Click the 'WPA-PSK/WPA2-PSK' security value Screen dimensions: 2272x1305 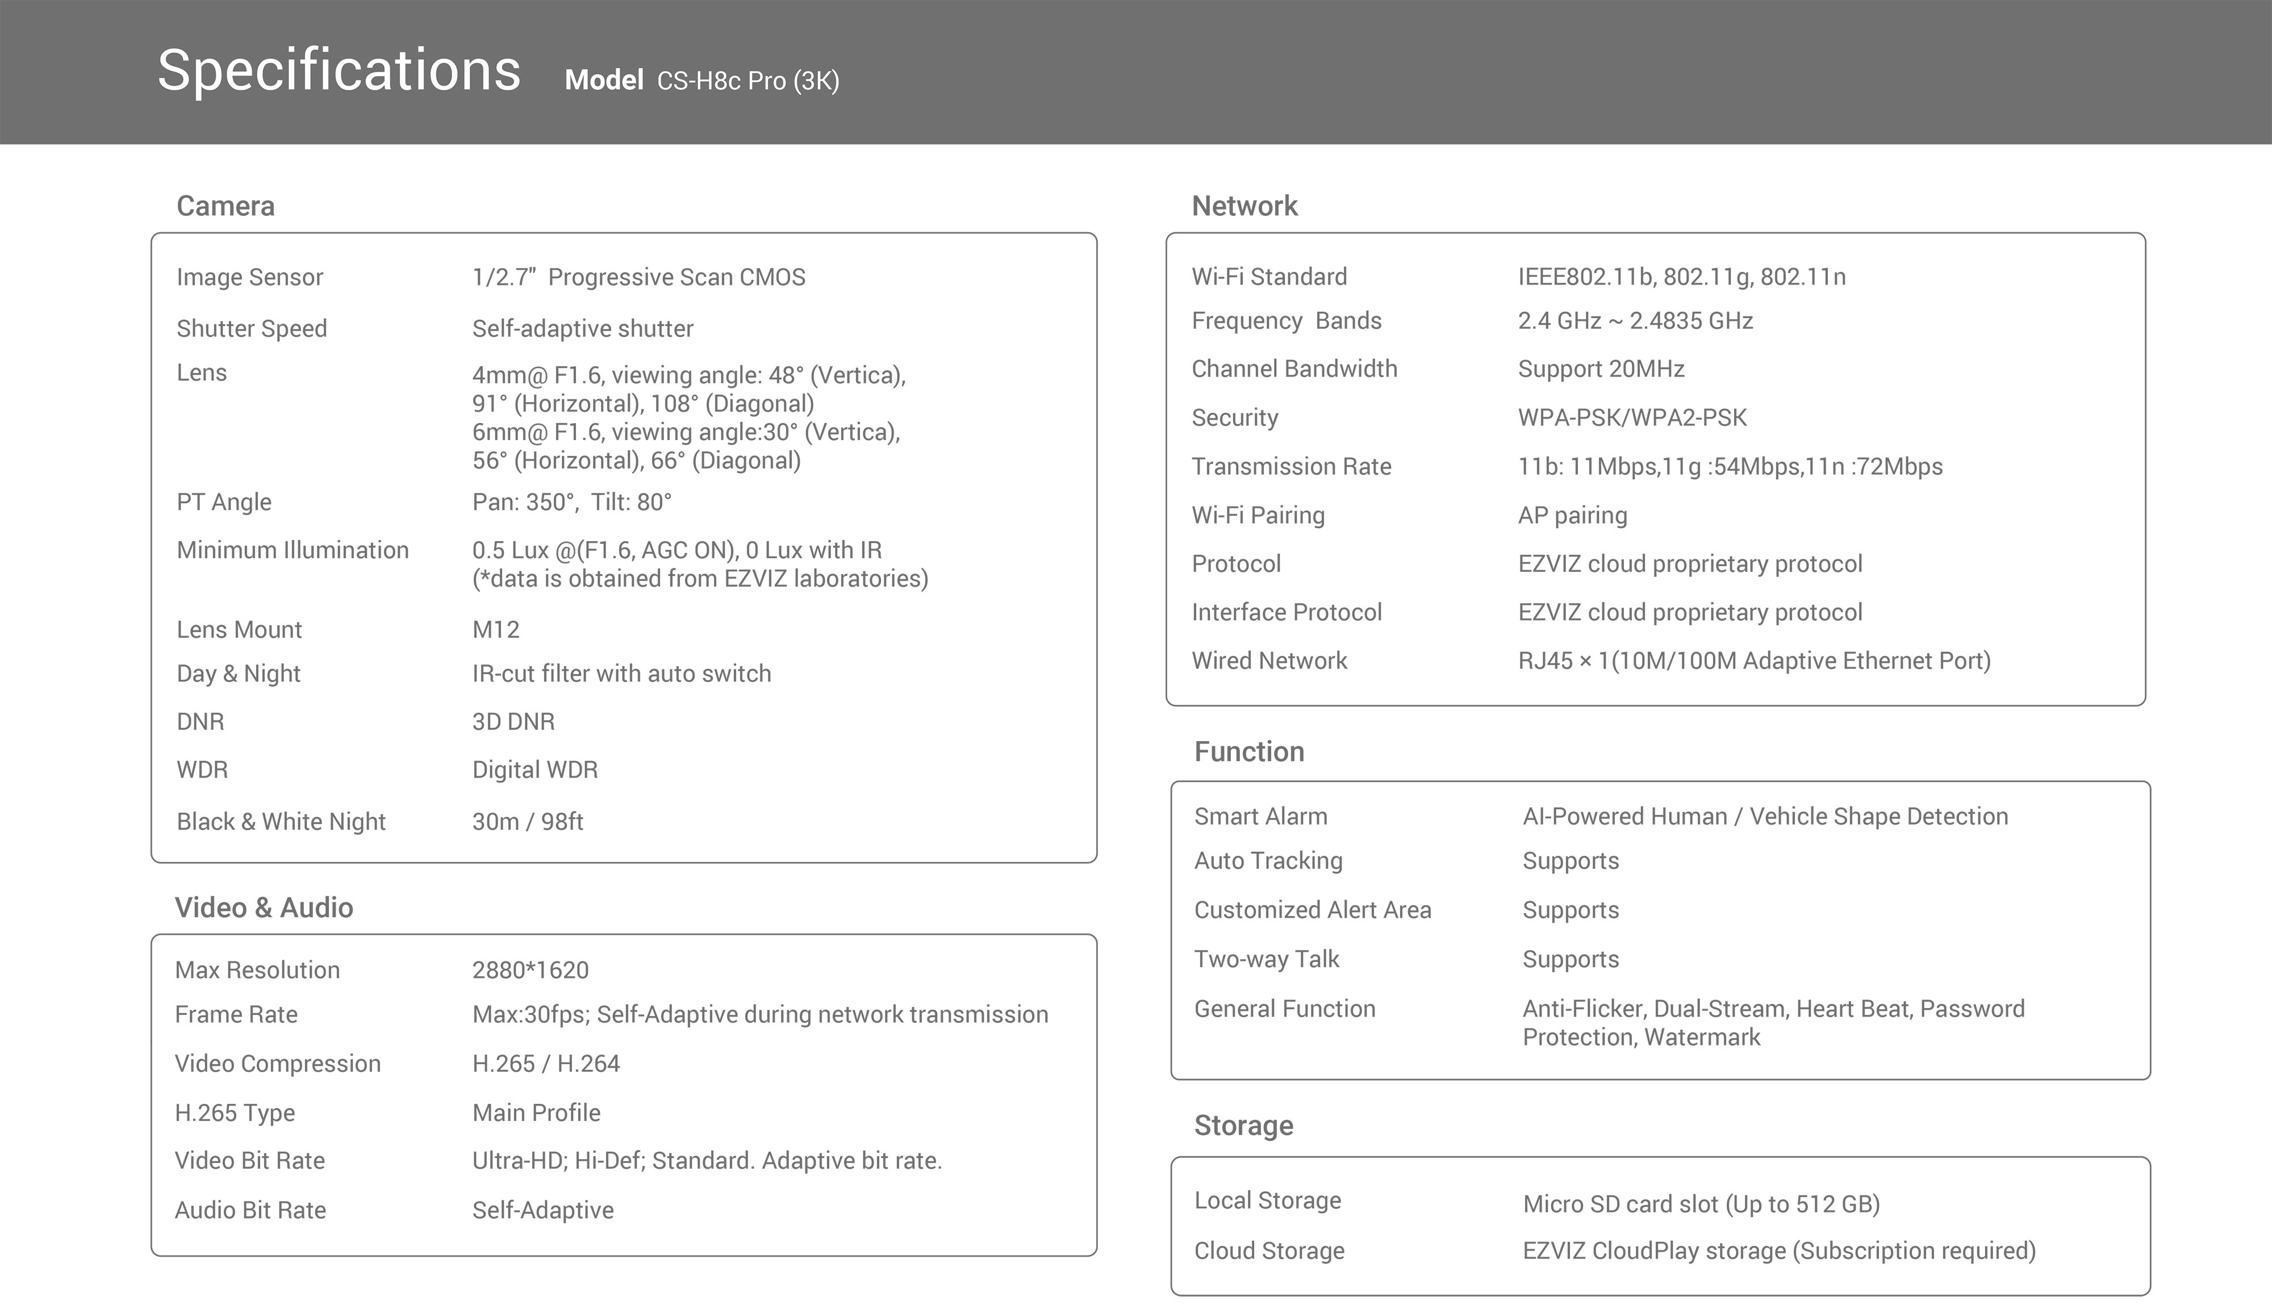point(1633,417)
